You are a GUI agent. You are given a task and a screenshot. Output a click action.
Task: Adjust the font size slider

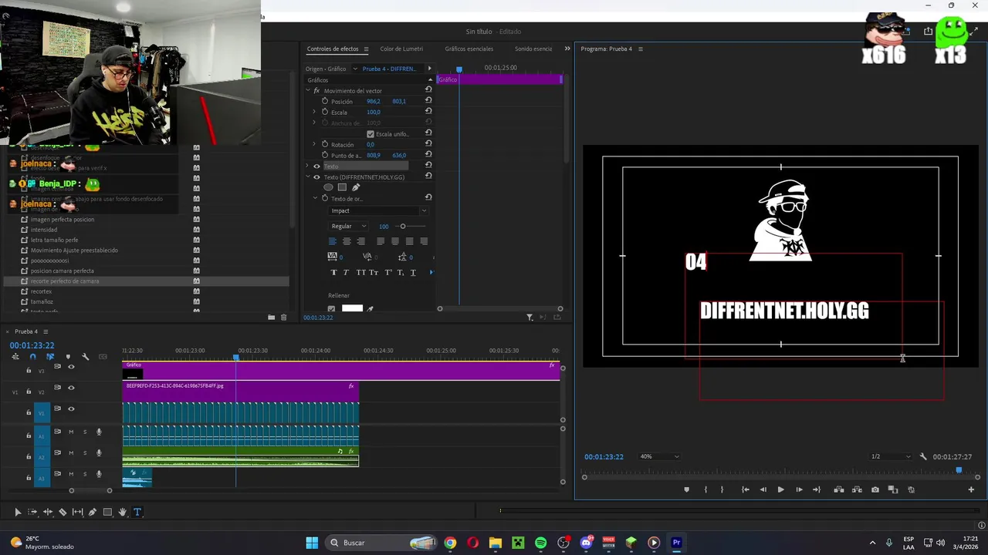(x=402, y=226)
